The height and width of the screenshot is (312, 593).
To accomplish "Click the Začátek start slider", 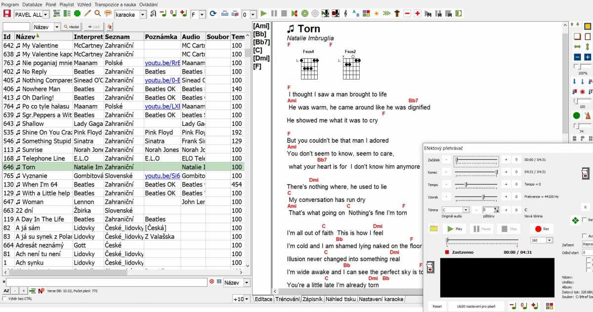I will point(476,160).
